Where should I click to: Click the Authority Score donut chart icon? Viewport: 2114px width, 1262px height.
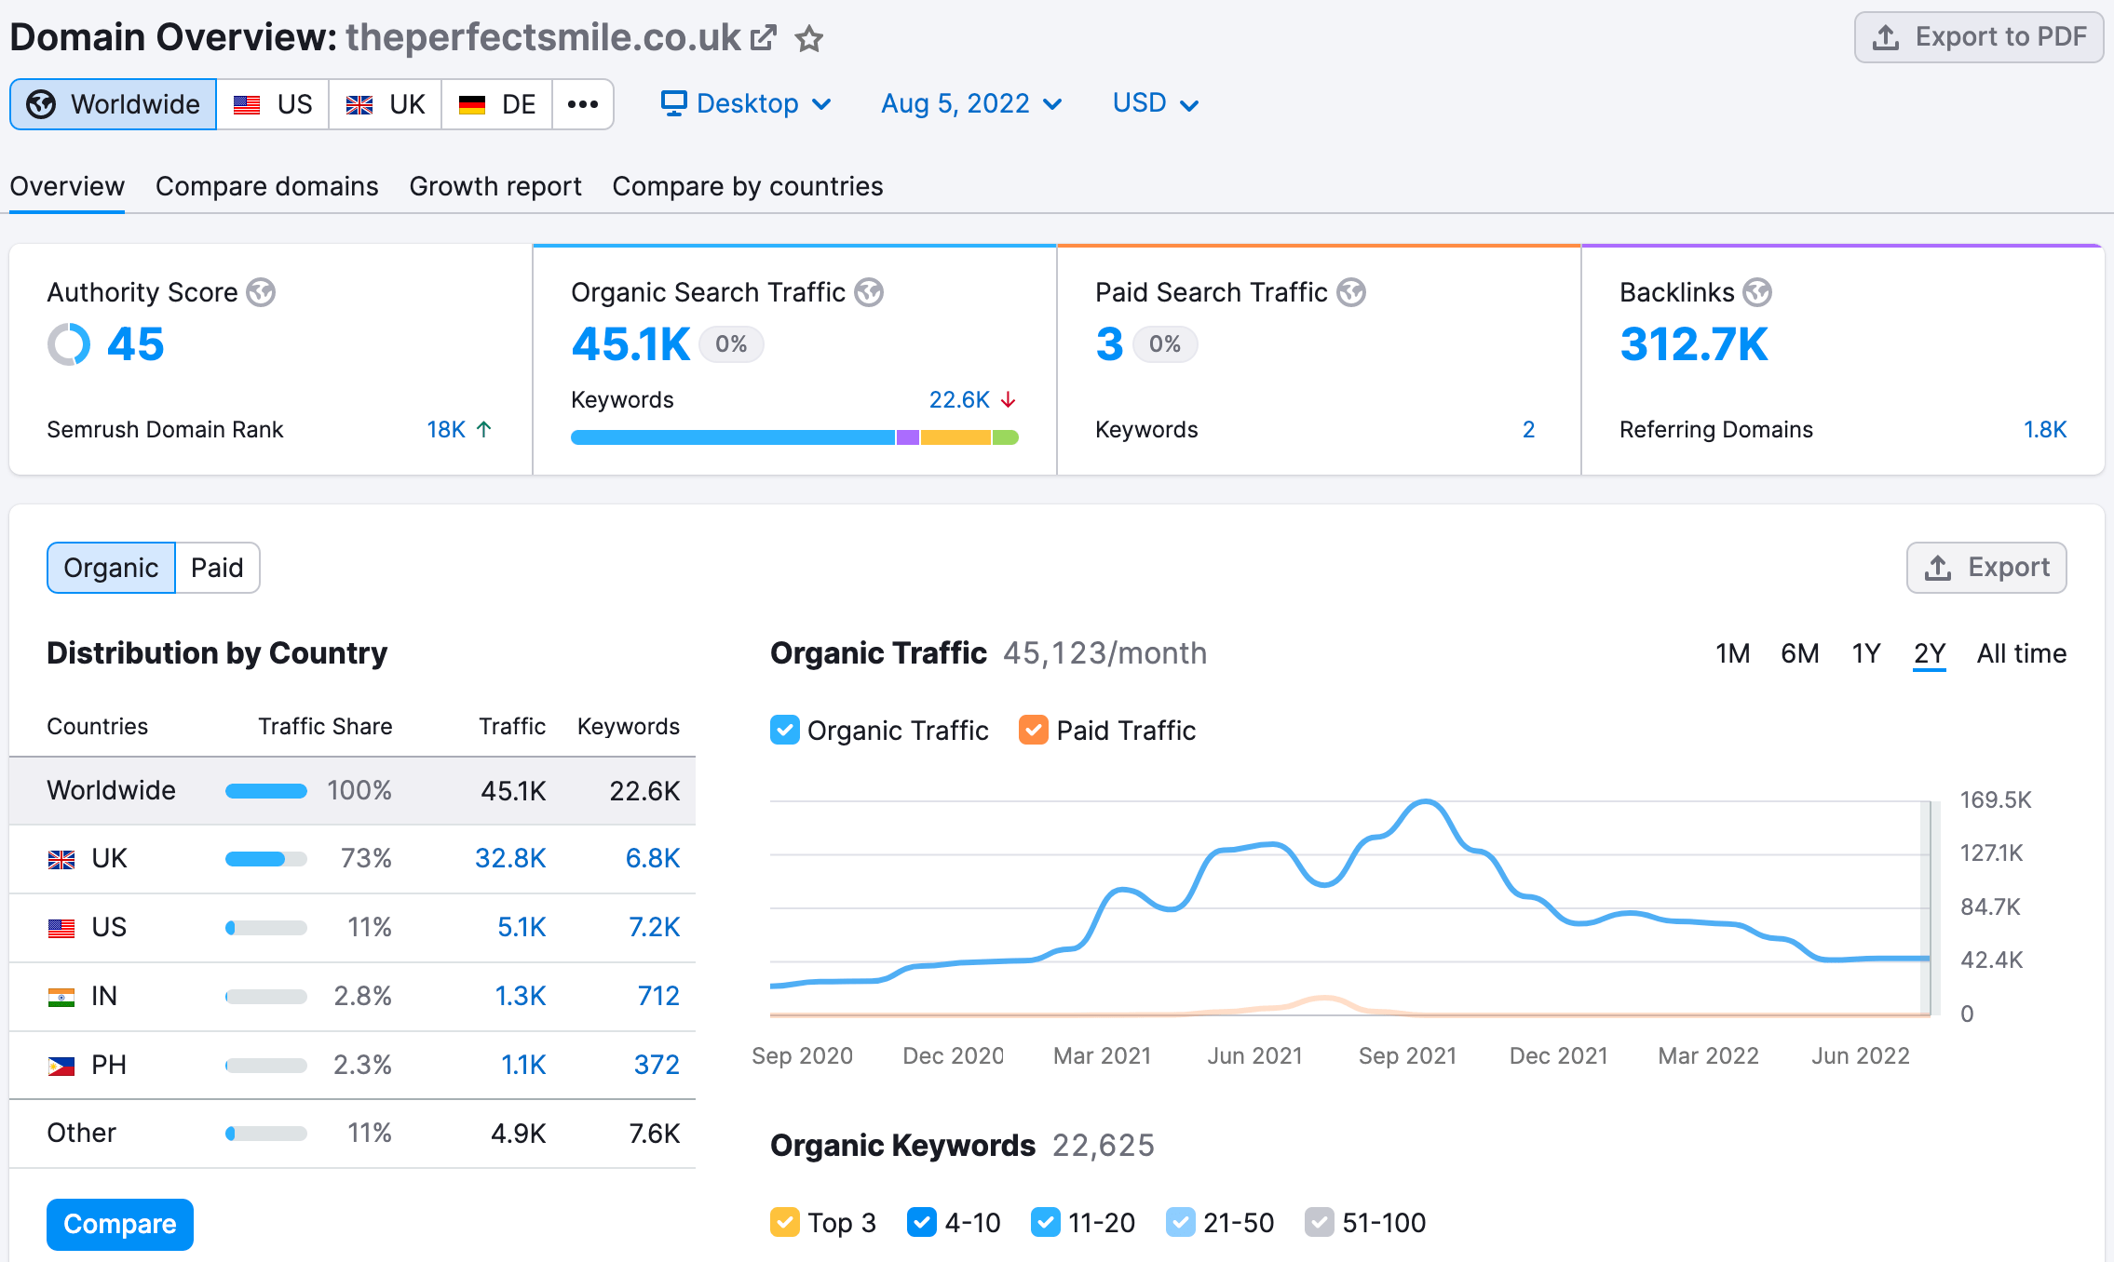pyautogui.click(x=69, y=344)
